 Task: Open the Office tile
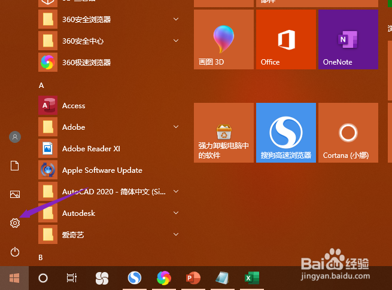tap(286, 39)
